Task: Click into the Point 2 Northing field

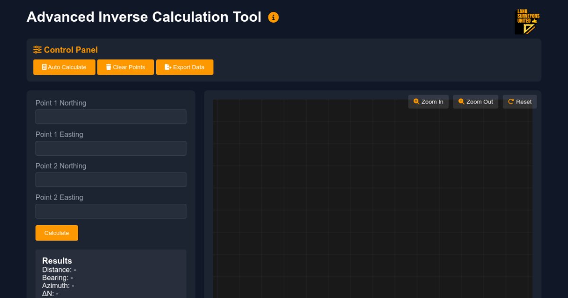Action: click(x=111, y=180)
